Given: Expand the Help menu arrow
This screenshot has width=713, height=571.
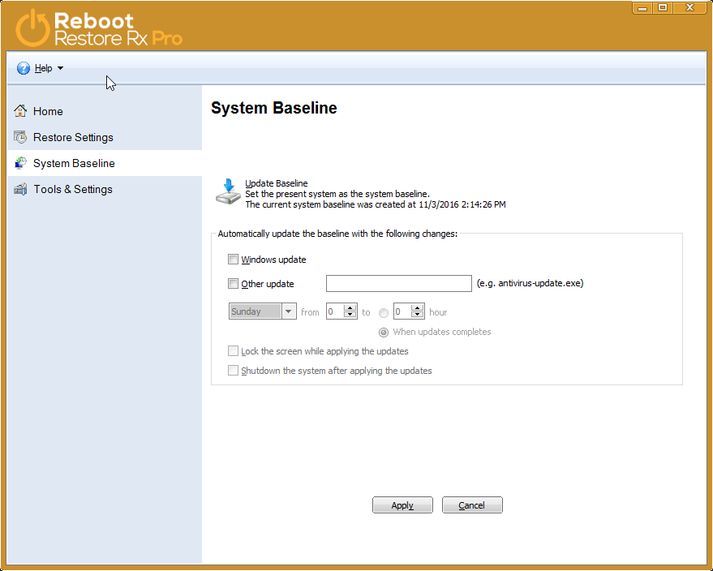Looking at the screenshot, I should point(61,68).
